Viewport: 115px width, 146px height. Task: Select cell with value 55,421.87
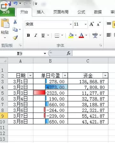pyautogui.click(x=88, y=116)
